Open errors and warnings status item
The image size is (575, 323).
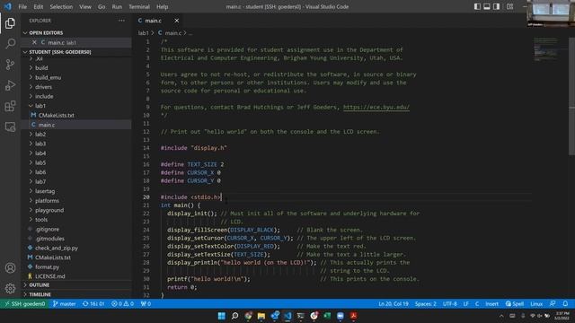coord(122,304)
